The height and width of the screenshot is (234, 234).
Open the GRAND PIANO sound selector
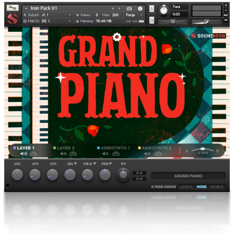188,176
